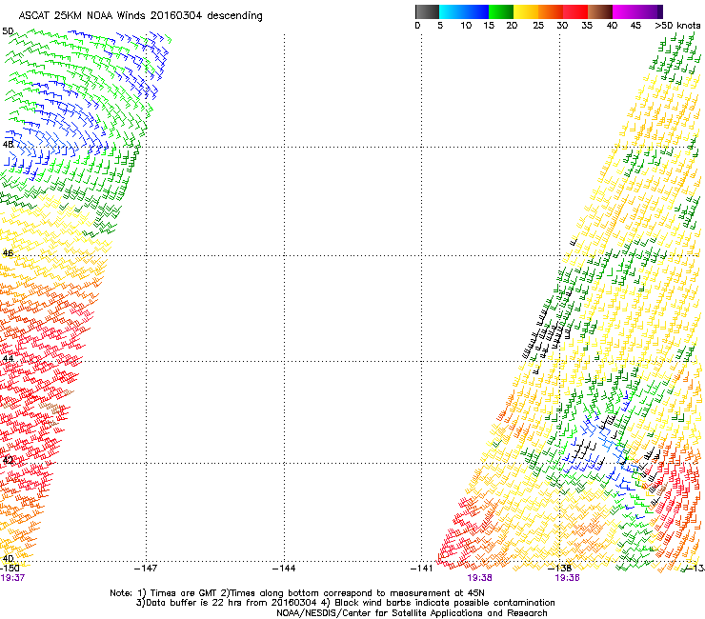Click the longitude label "-147"

pos(146,569)
